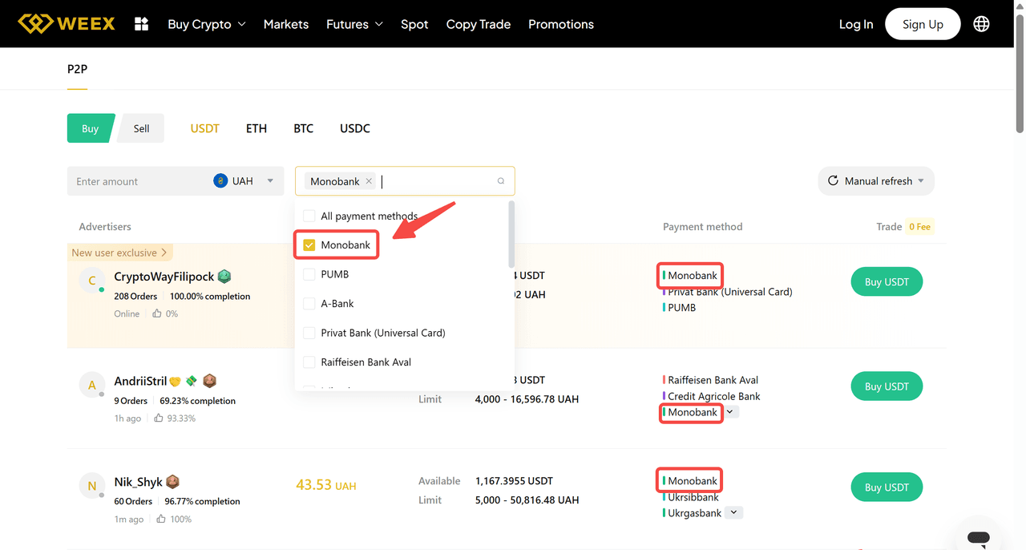Select the ETH coin tab
The width and height of the screenshot is (1026, 550).
(x=256, y=128)
